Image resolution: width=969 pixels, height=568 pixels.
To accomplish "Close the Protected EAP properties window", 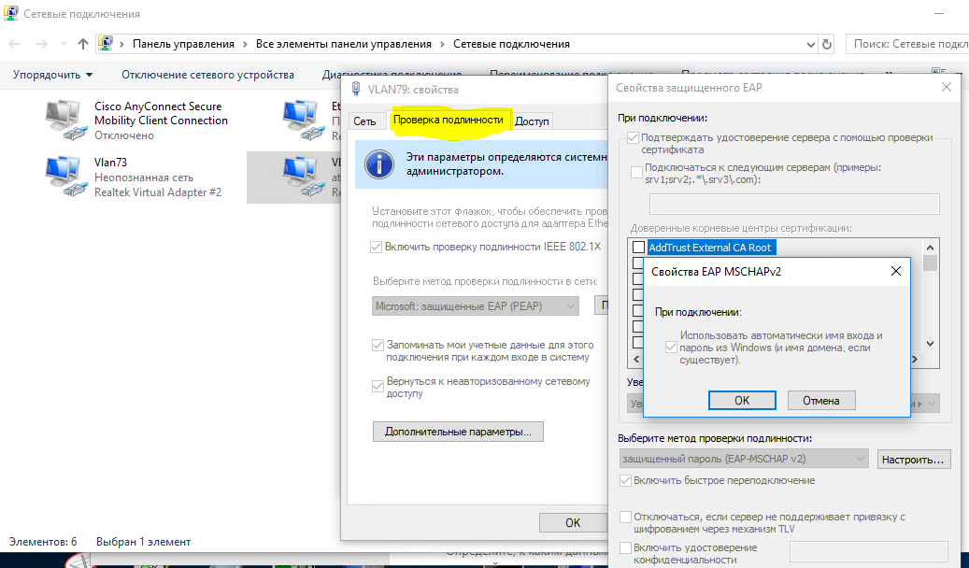I will point(947,87).
